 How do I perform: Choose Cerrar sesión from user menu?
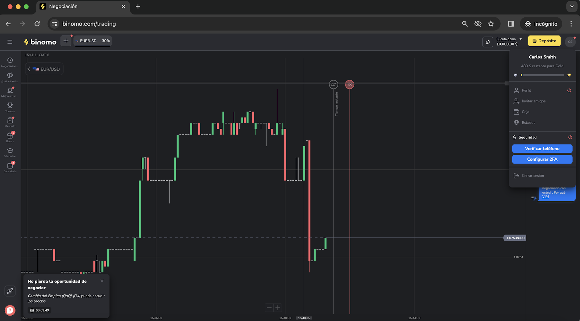pos(533,176)
